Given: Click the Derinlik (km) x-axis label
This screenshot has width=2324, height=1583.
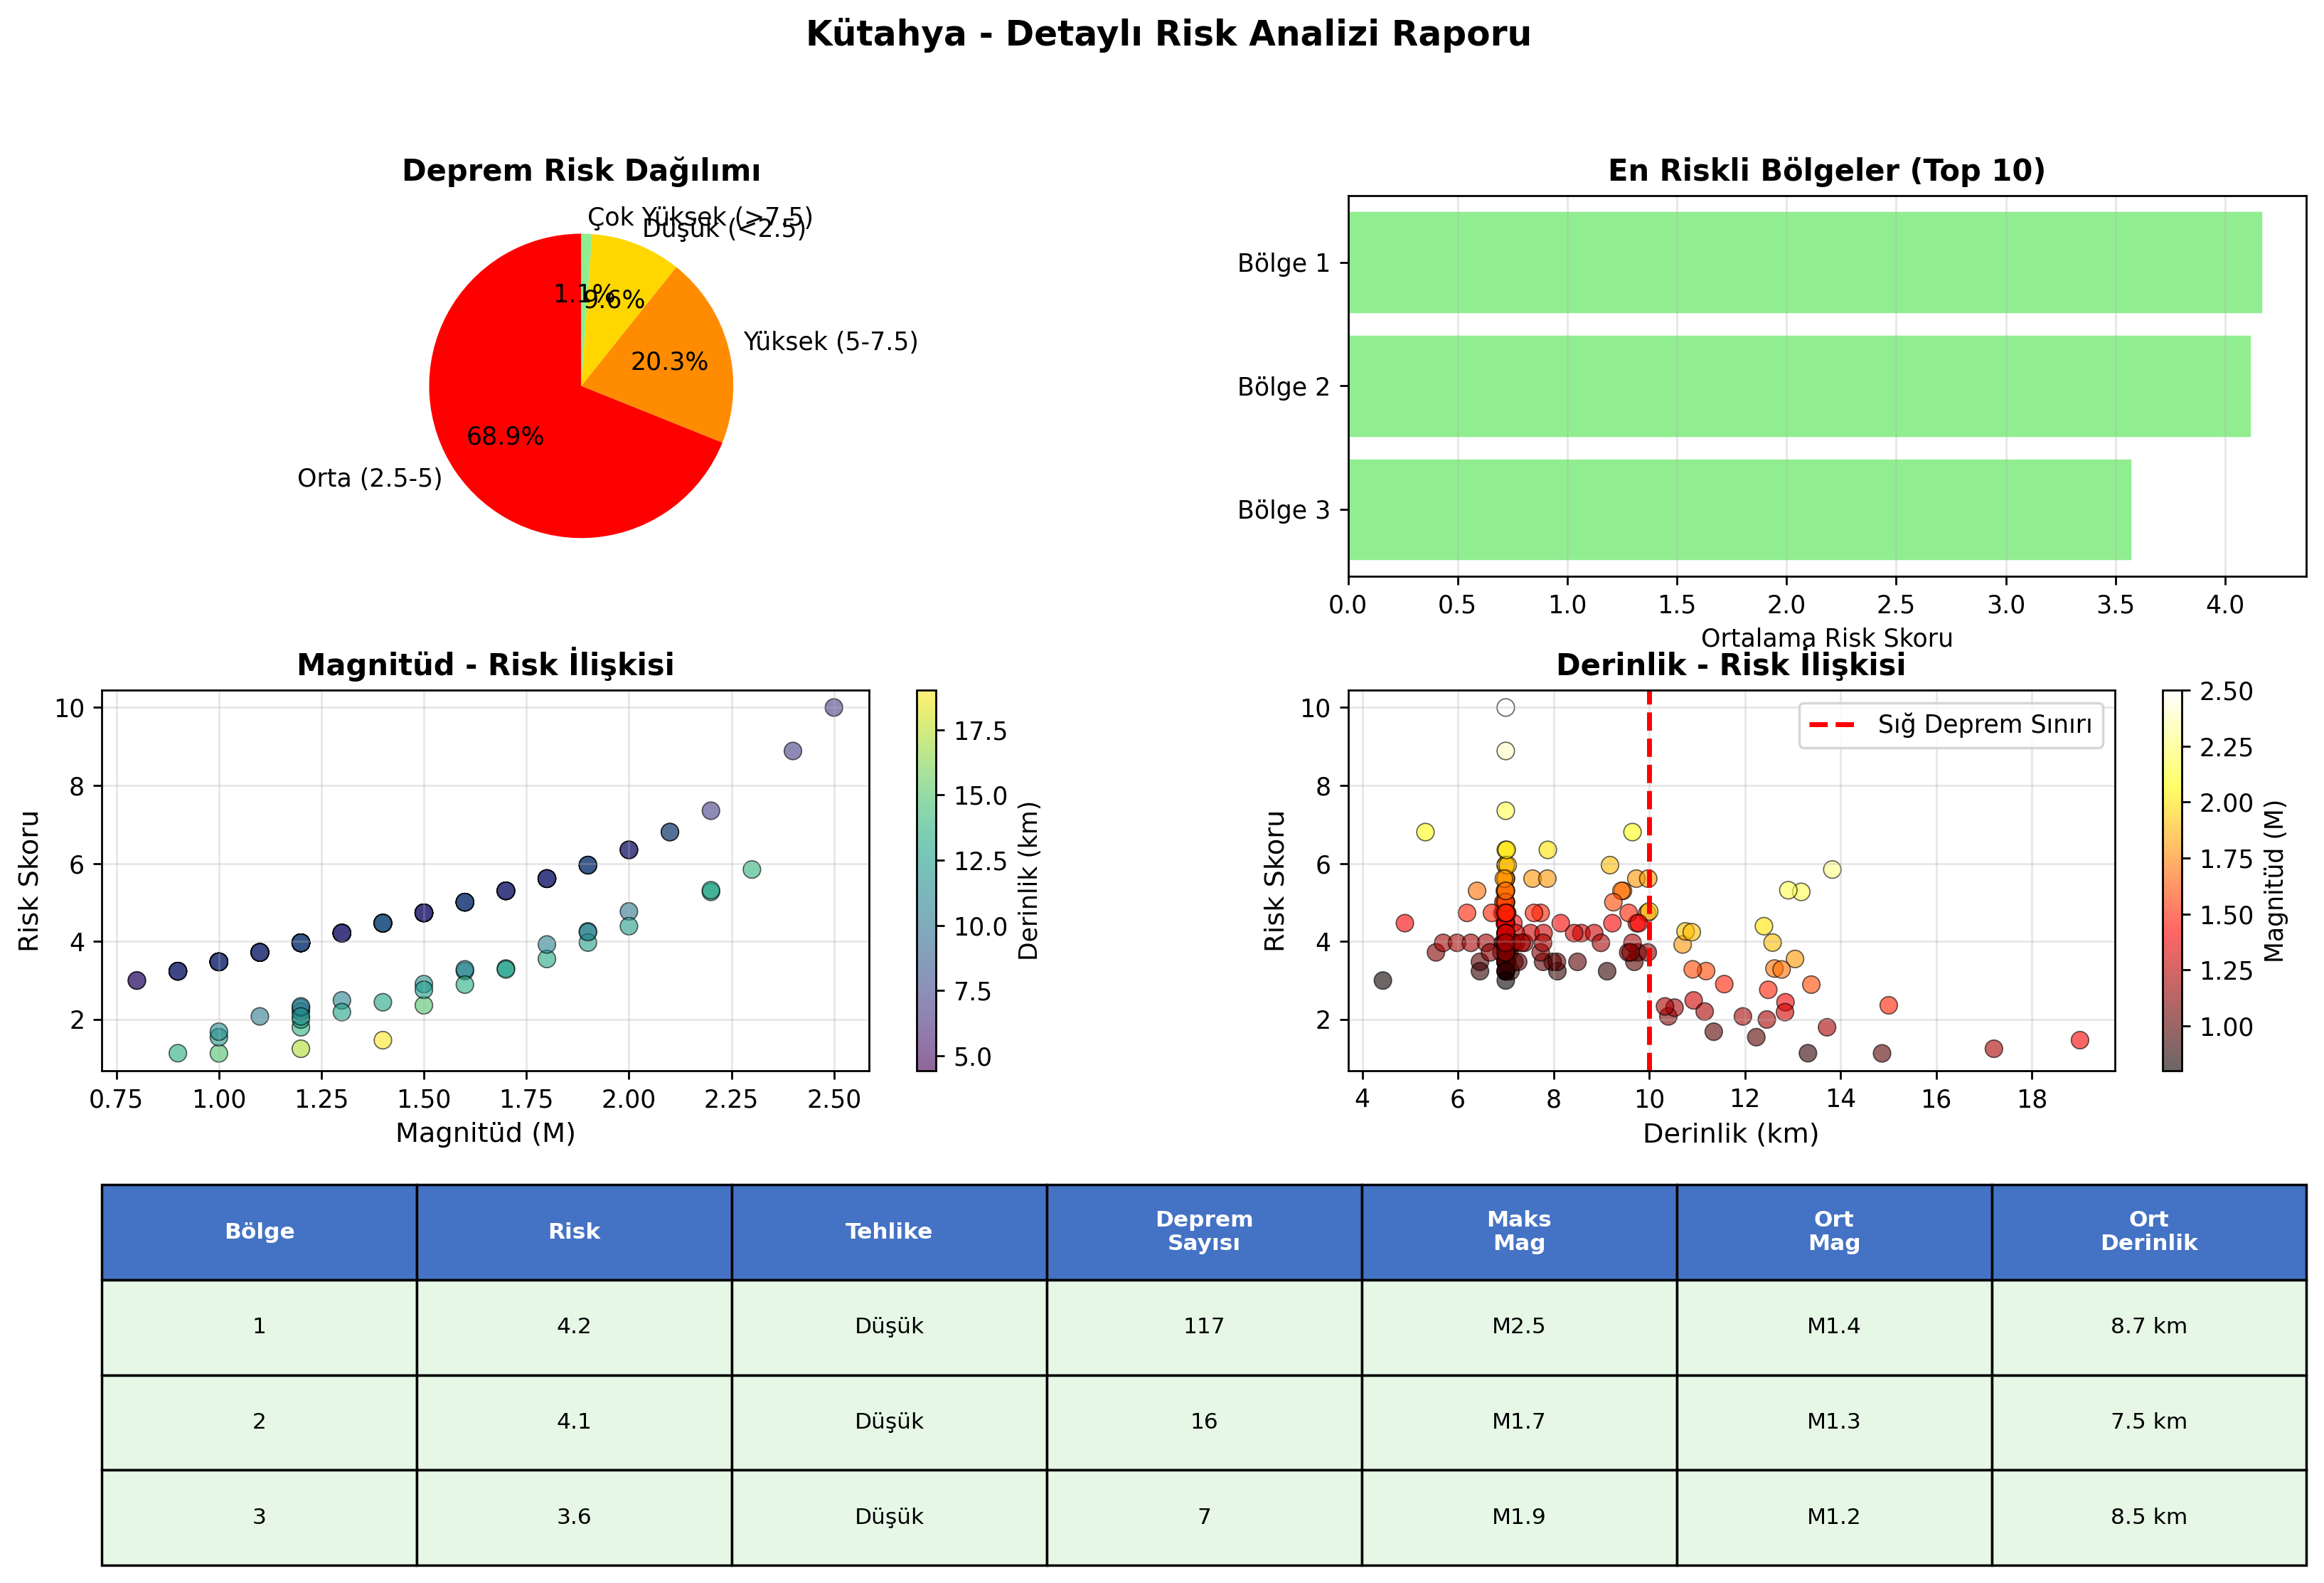Looking at the screenshot, I should (1731, 1133).
